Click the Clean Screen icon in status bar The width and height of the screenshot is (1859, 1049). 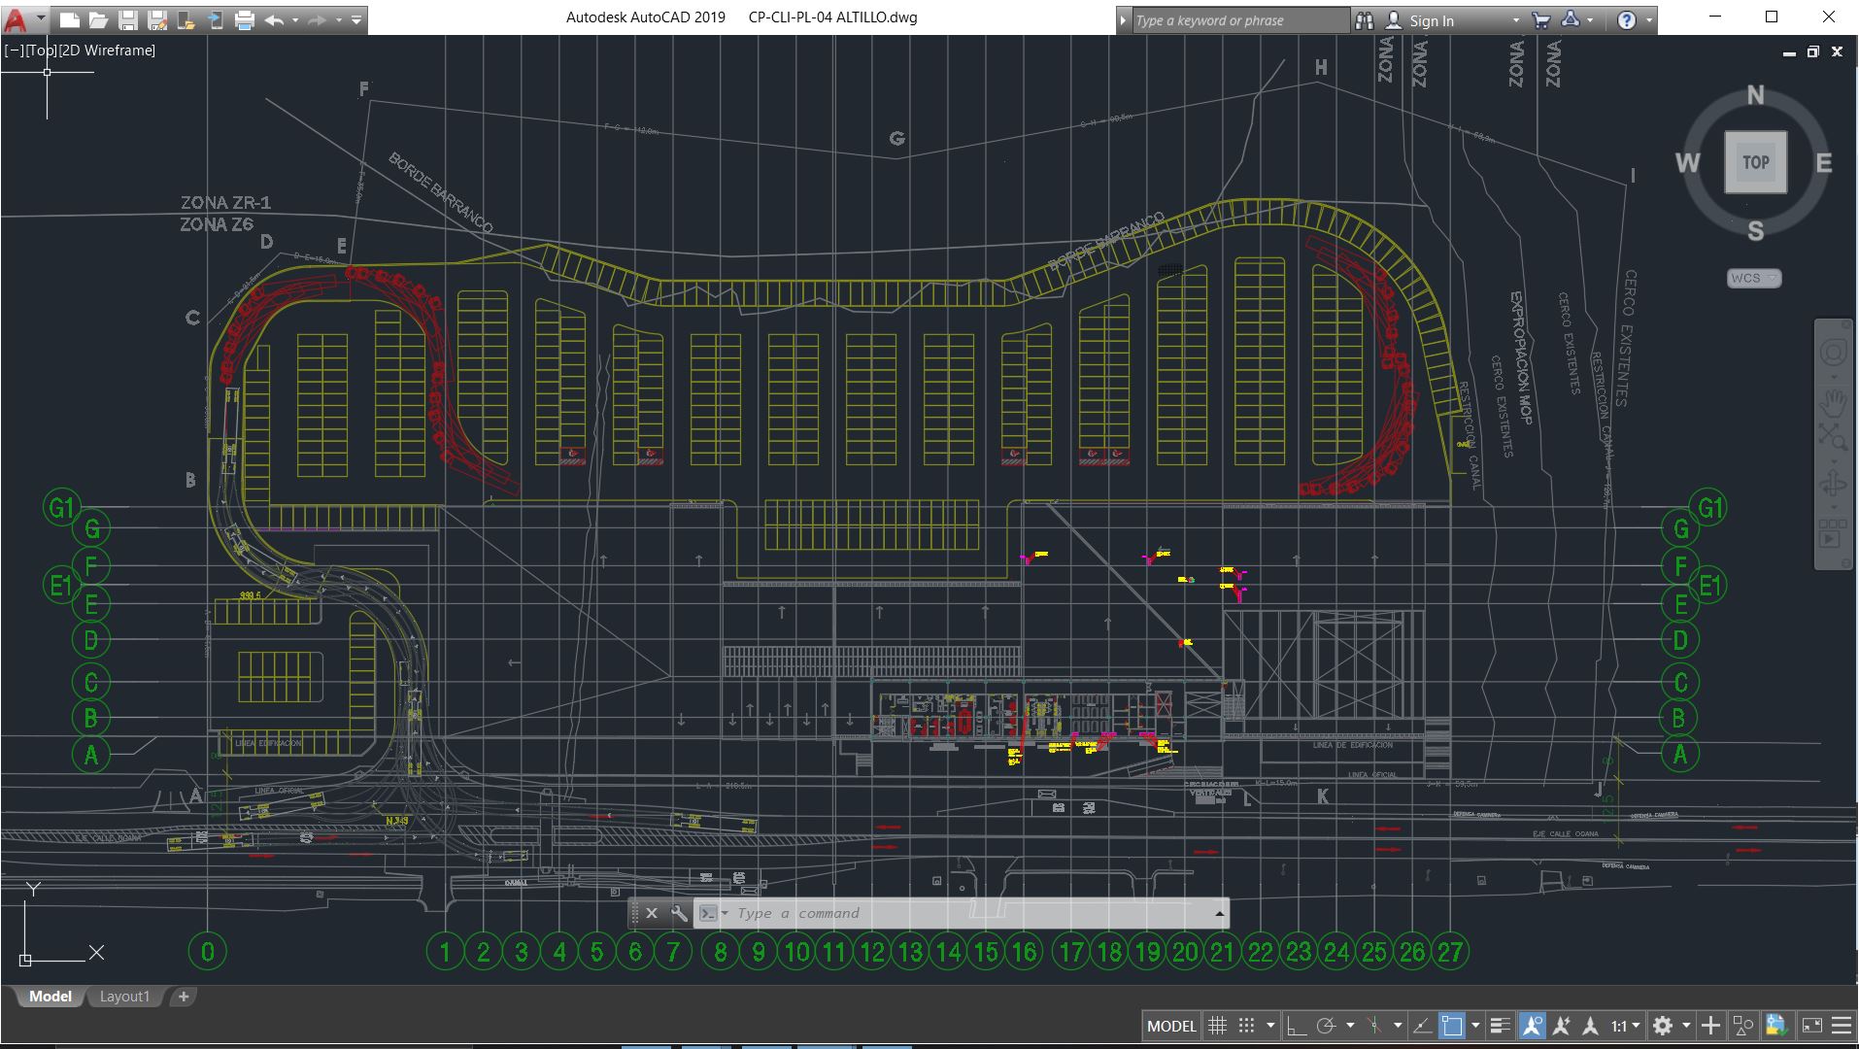1812,1026
